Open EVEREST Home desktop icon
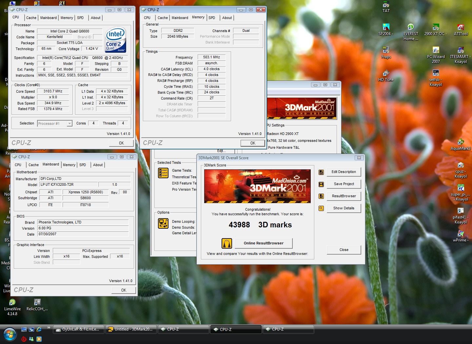This screenshot has width=472, height=344. click(x=411, y=32)
